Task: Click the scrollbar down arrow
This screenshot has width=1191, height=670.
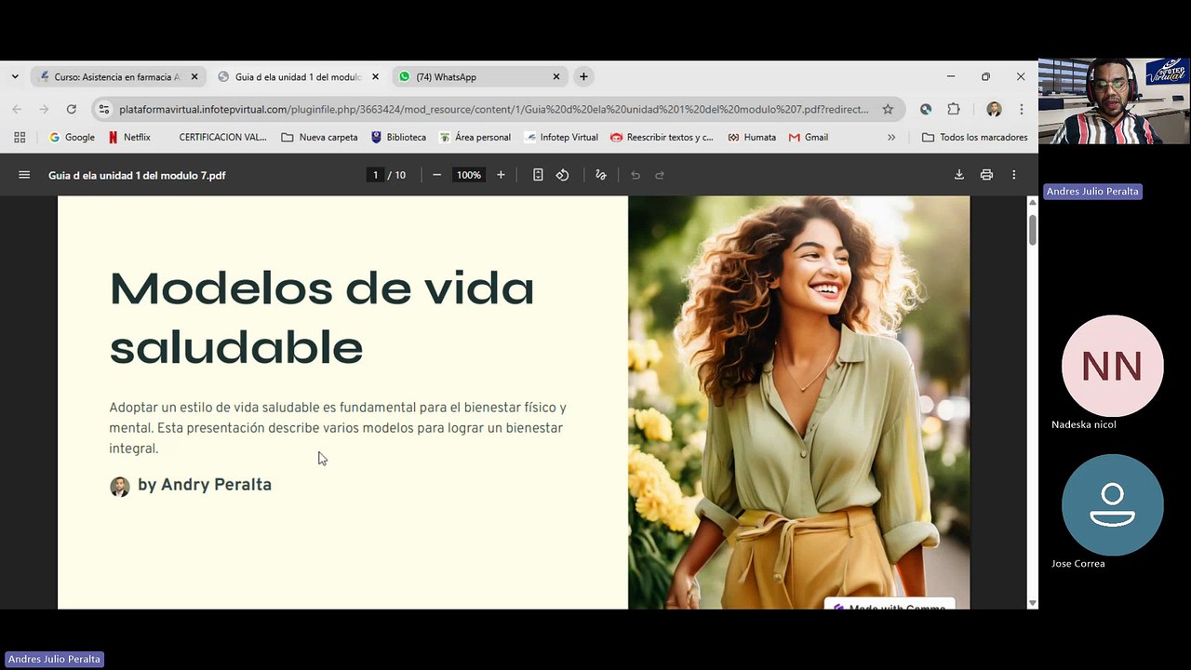Action: coord(1032,603)
